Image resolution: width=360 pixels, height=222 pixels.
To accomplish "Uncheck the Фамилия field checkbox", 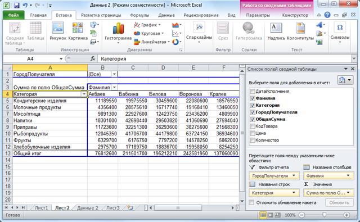I will tap(253, 98).
